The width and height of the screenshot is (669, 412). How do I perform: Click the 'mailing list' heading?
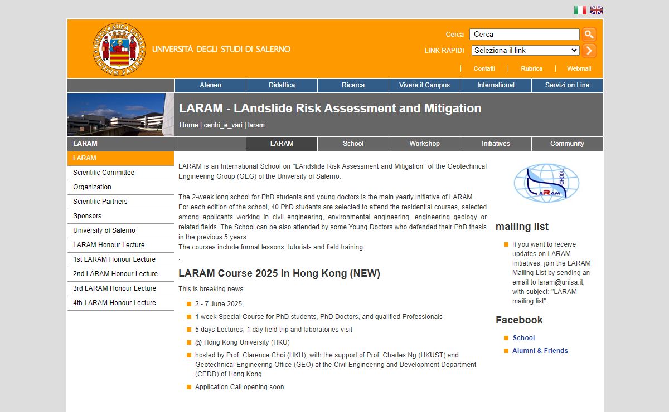pyautogui.click(x=522, y=227)
